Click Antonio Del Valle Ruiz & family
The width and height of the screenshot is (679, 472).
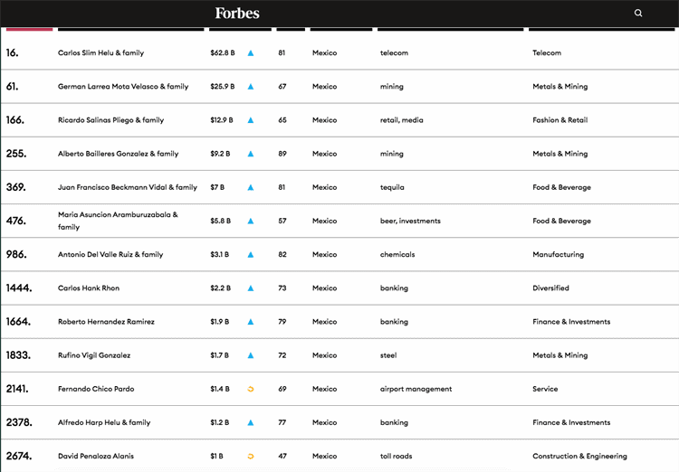(x=110, y=255)
